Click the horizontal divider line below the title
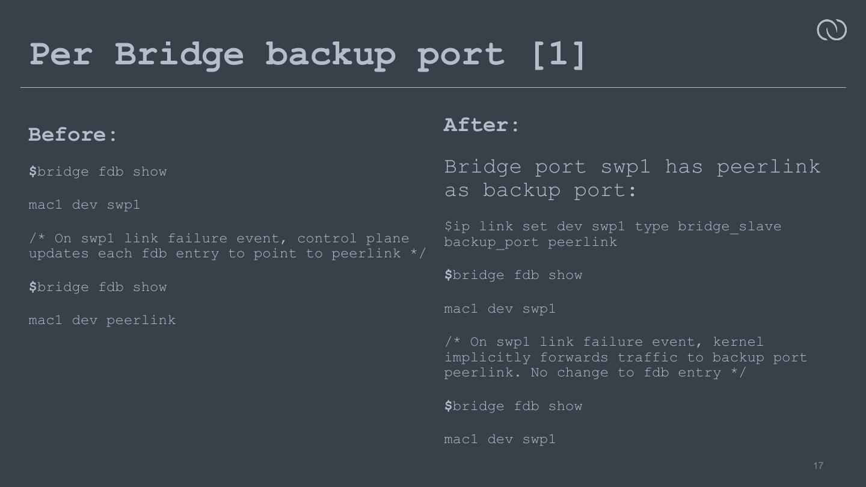Image resolution: width=866 pixels, height=487 pixels. tap(433, 88)
